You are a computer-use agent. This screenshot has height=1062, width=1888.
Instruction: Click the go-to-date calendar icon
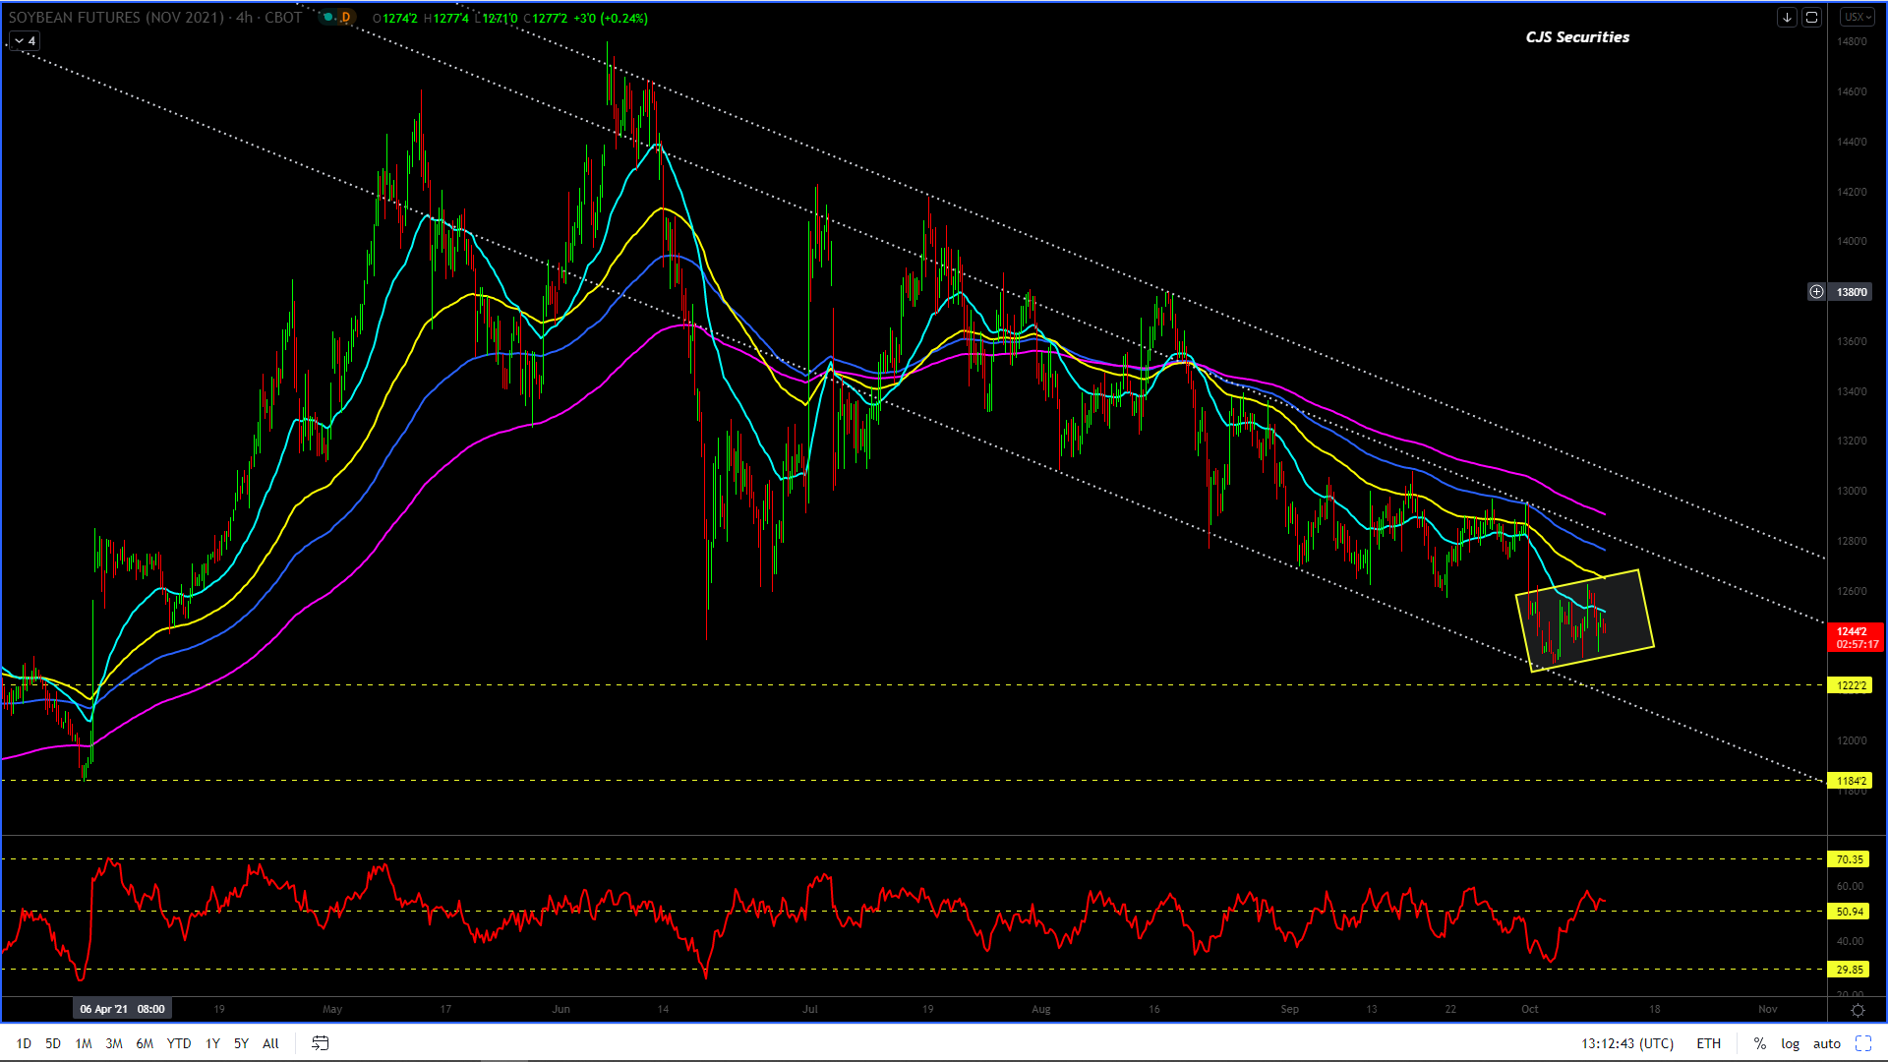[x=320, y=1043]
